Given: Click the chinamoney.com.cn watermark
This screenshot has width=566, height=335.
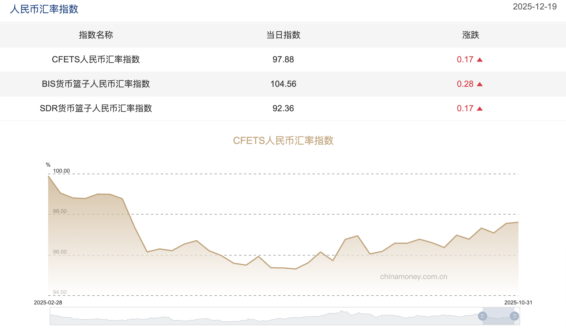Looking at the screenshot, I should pyautogui.click(x=413, y=276).
